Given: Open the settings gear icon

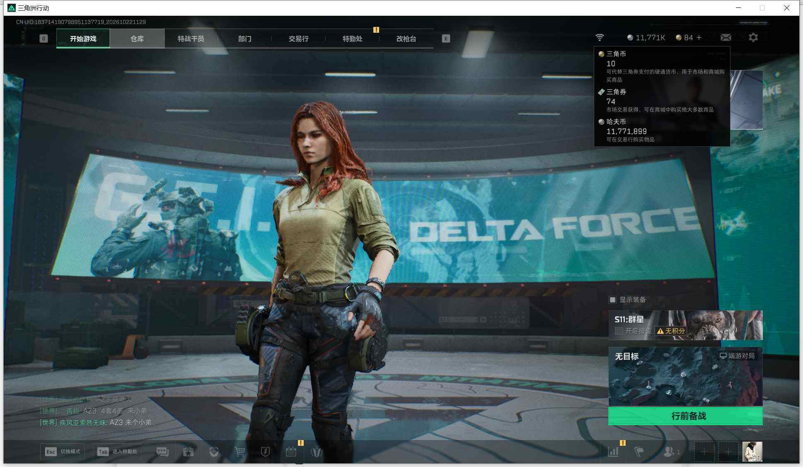Looking at the screenshot, I should [x=753, y=38].
